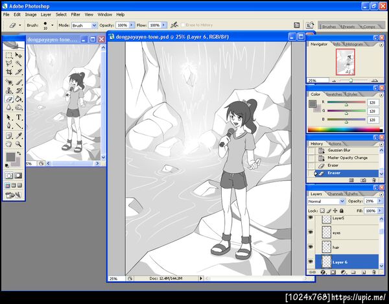The image size is (389, 304).
Task: Open the File menu
Action: point(6,15)
